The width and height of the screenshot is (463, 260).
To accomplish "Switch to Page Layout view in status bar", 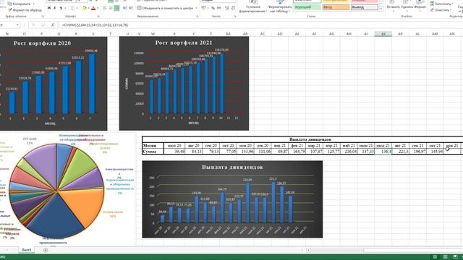I will pyautogui.click(x=446, y=257).
